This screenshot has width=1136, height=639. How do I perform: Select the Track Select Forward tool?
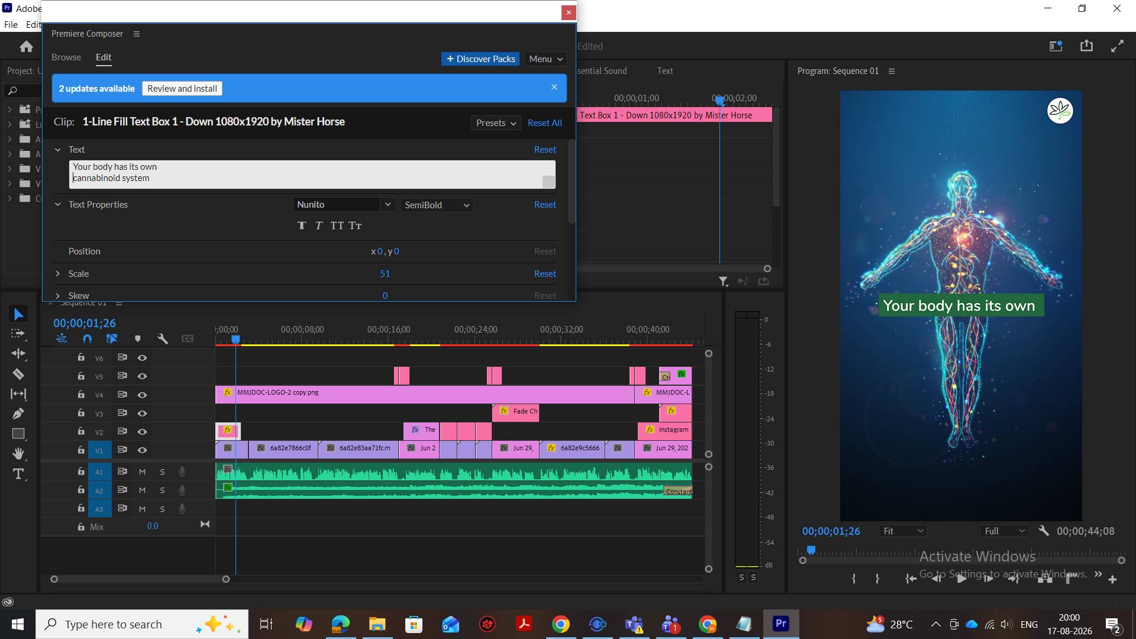tap(18, 334)
